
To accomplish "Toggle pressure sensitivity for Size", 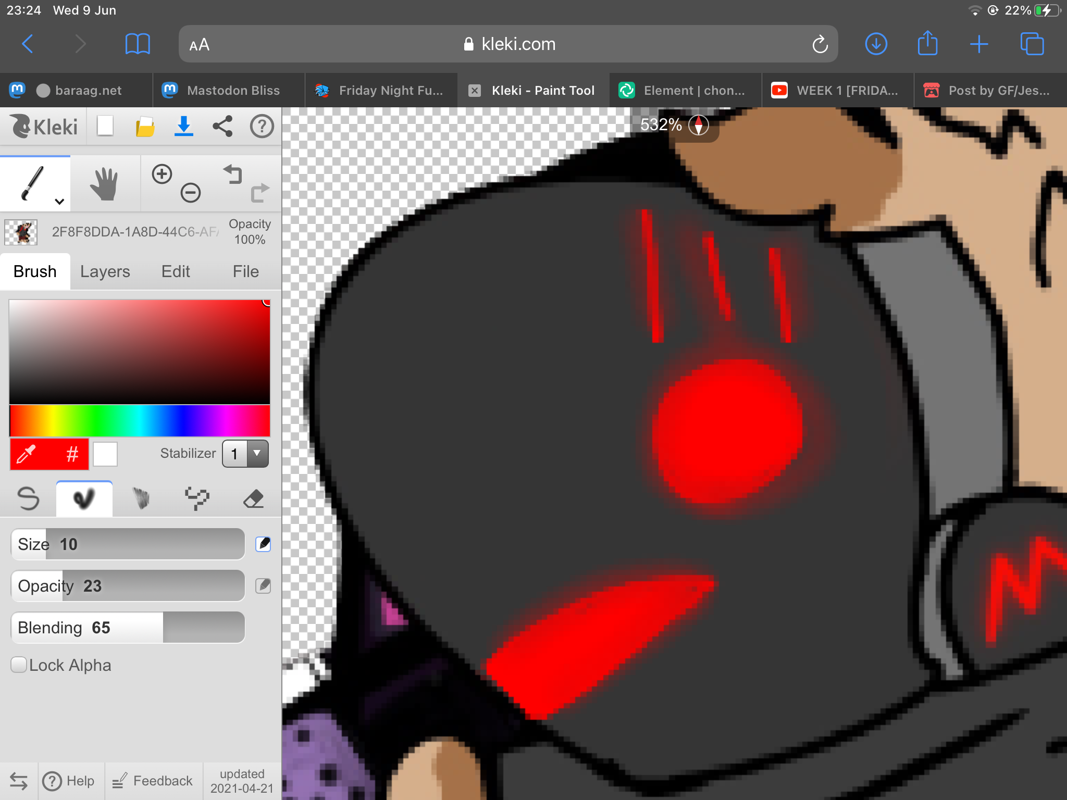I will (x=263, y=544).
